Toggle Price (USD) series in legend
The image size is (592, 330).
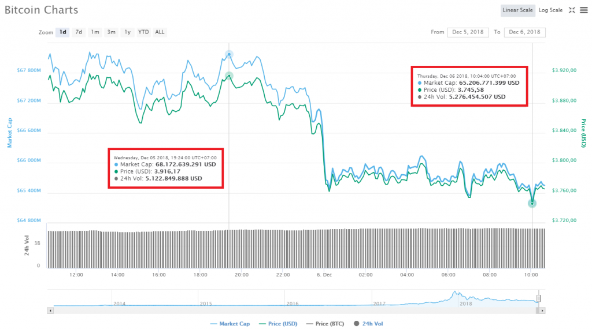click(x=278, y=324)
